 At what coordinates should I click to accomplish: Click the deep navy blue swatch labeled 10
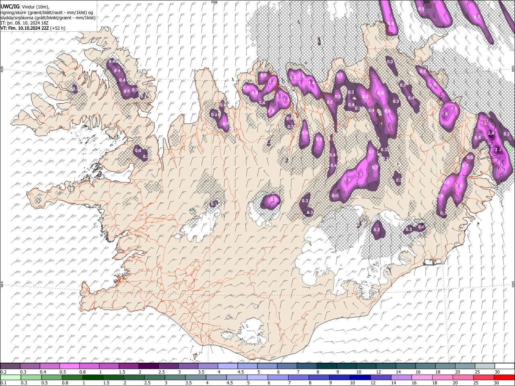click(360, 377)
